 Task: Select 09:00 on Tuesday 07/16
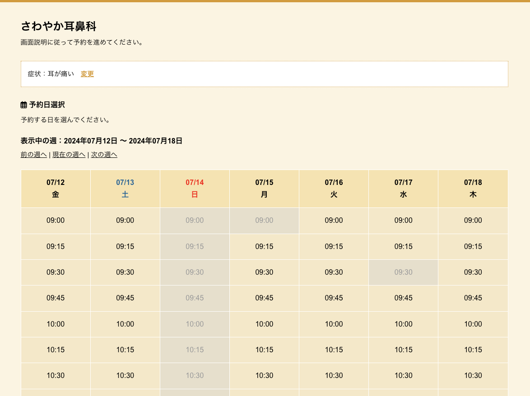[x=334, y=221]
